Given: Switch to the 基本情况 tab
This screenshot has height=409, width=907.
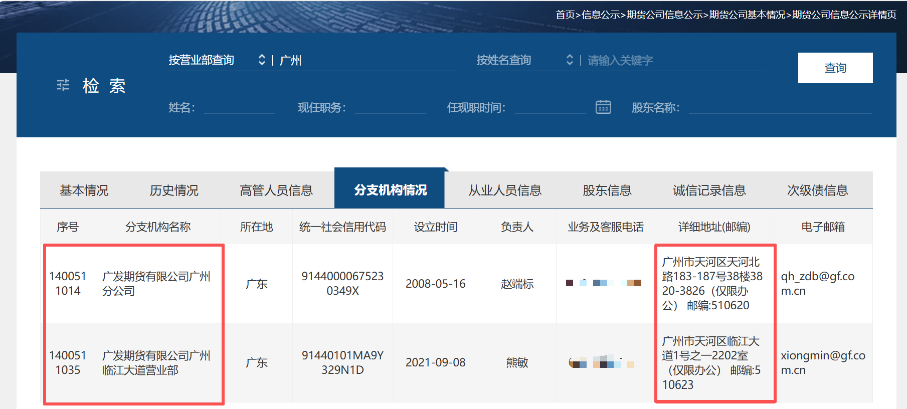Looking at the screenshot, I should 84,190.
